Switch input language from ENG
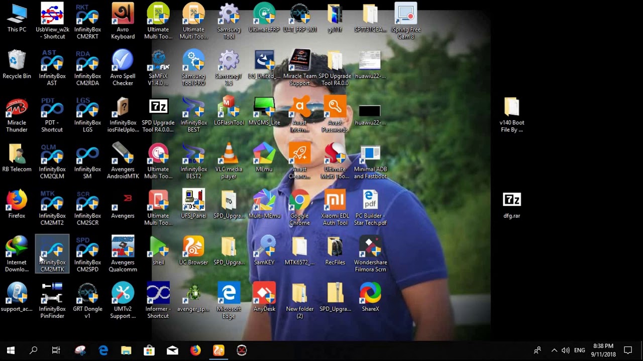The height and width of the screenshot is (361, 643). [579, 350]
